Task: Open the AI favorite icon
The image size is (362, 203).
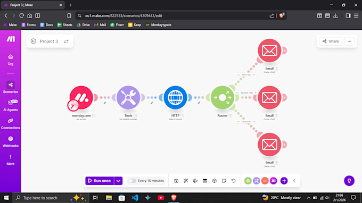Action: (273, 181)
